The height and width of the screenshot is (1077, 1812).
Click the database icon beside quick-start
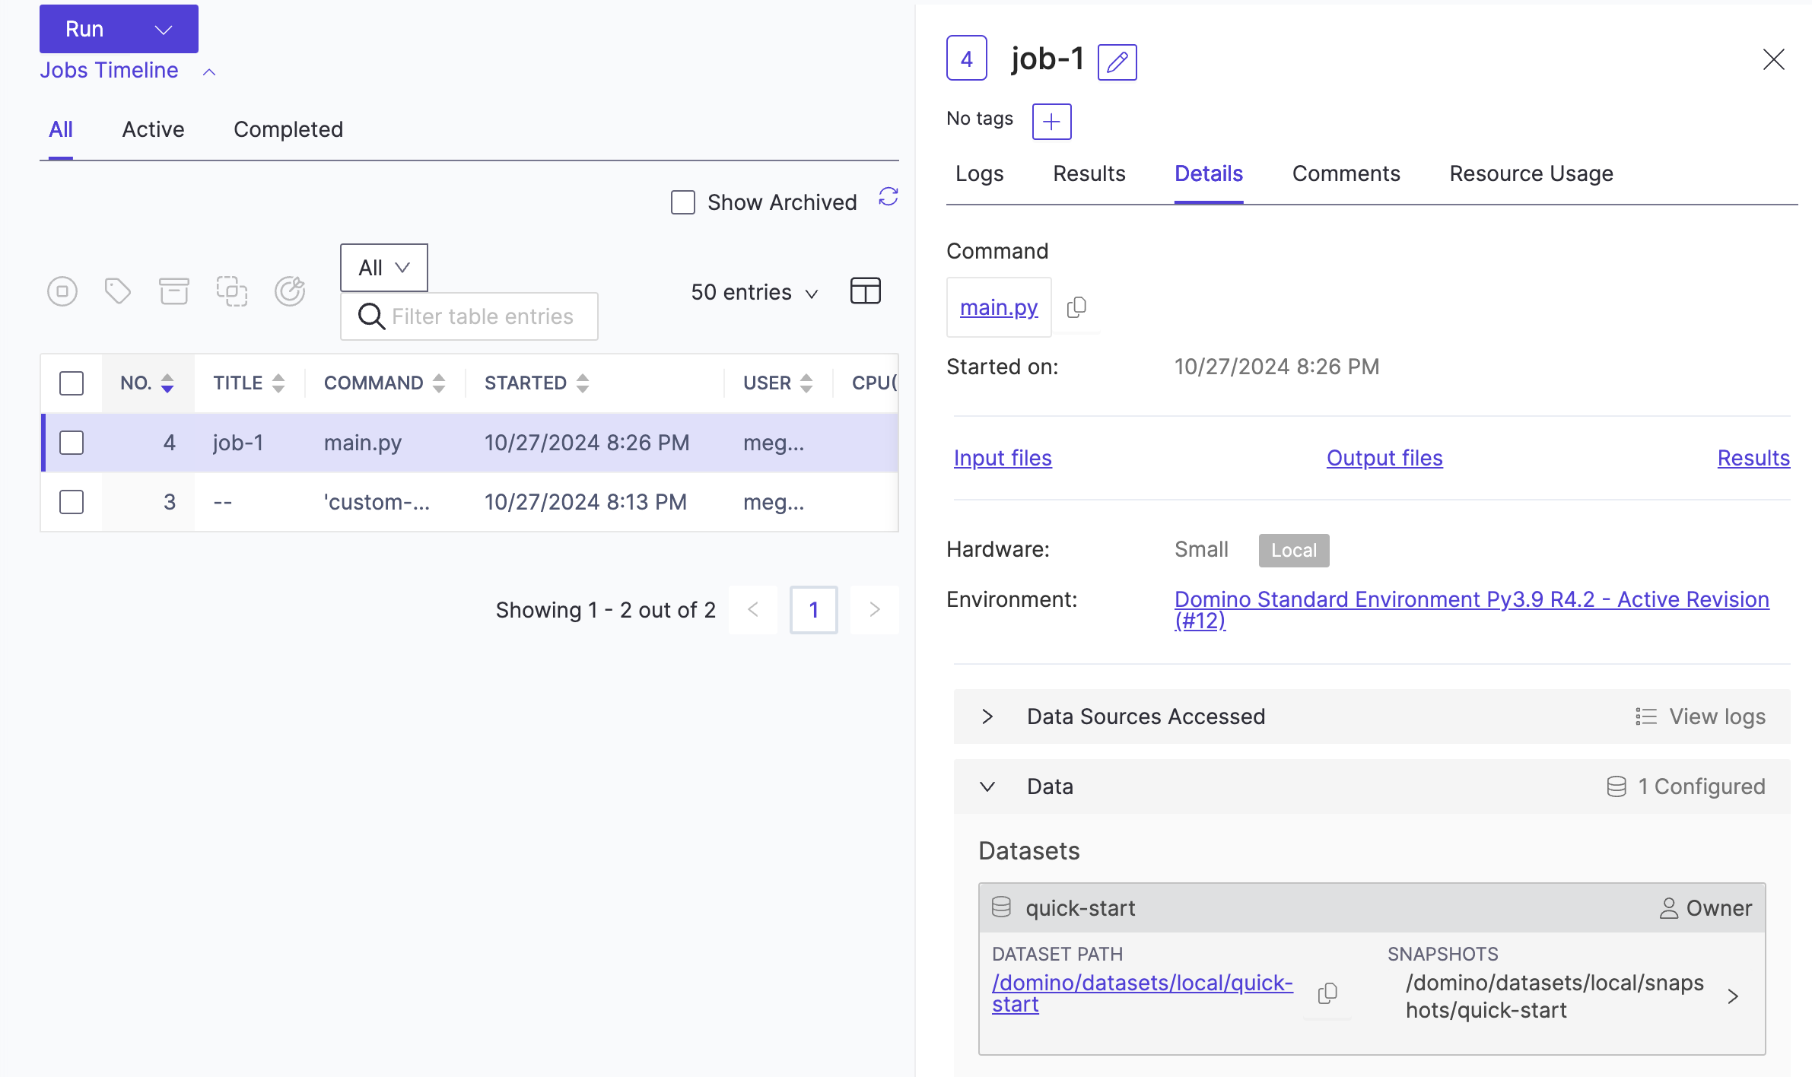1002,907
